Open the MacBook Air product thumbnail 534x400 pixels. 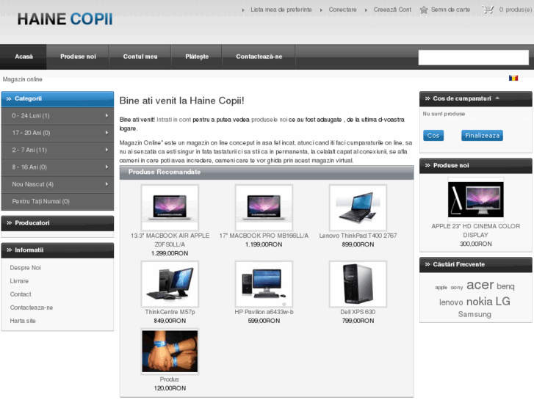click(x=170, y=208)
